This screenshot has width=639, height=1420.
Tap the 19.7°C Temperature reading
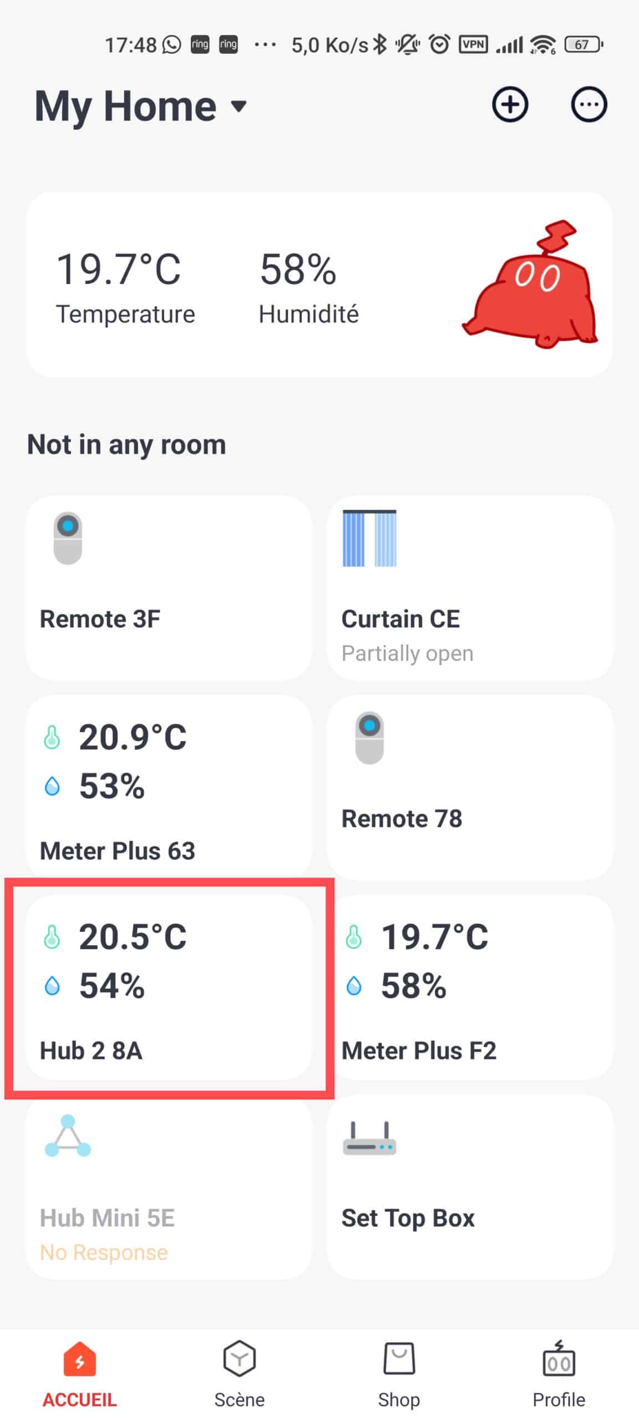[x=125, y=287]
